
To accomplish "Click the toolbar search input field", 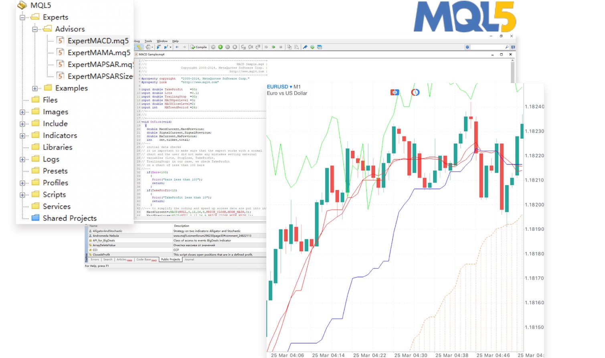I will (x=487, y=47).
